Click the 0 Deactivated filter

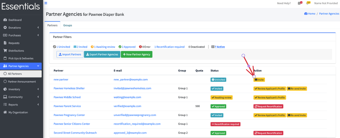pyautogui.click(x=196, y=47)
